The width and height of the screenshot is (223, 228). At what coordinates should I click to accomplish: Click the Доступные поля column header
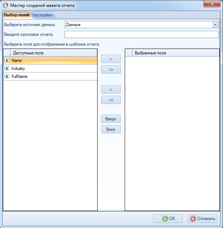[51, 53]
